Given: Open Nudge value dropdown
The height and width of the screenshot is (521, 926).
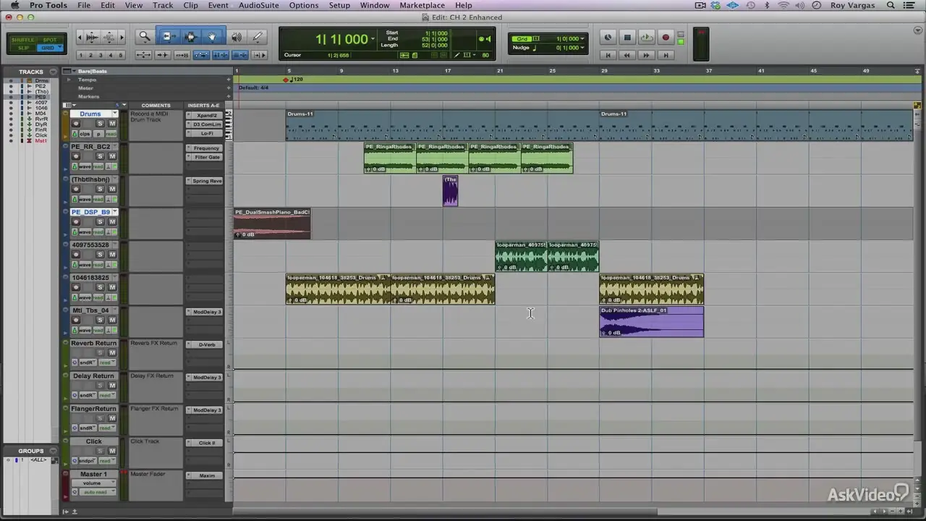Looking at the screenshot, I should (x=583, y=48).
